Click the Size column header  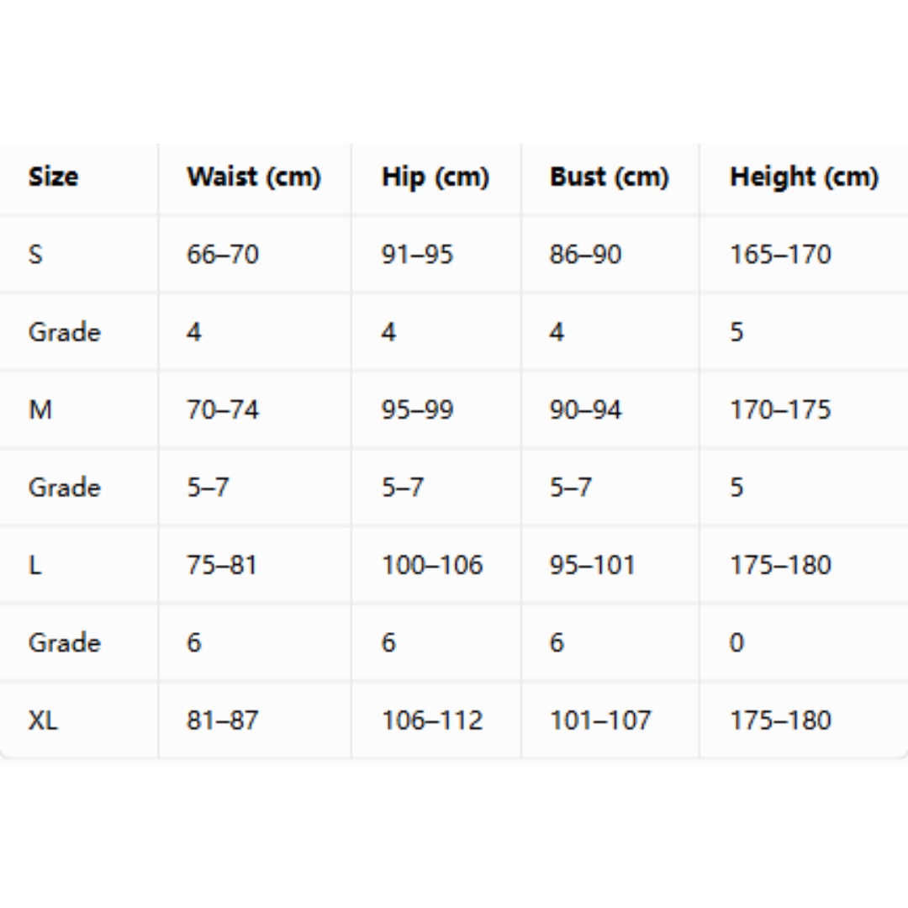coord(53,177)
